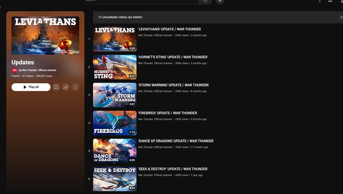
Task: Click "205K views • 1 year ago" text
Action: pyautogui.click(x=189, y=175)
